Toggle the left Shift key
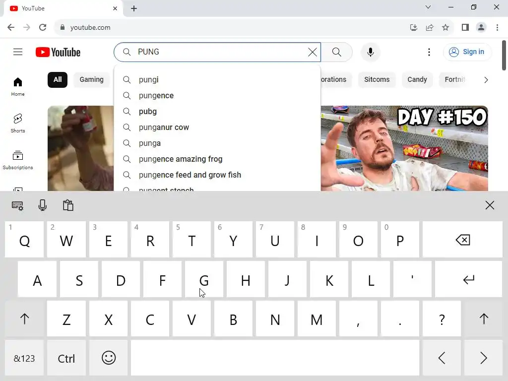Viewport: 508px width, 381px height. [x=24, y=319]
